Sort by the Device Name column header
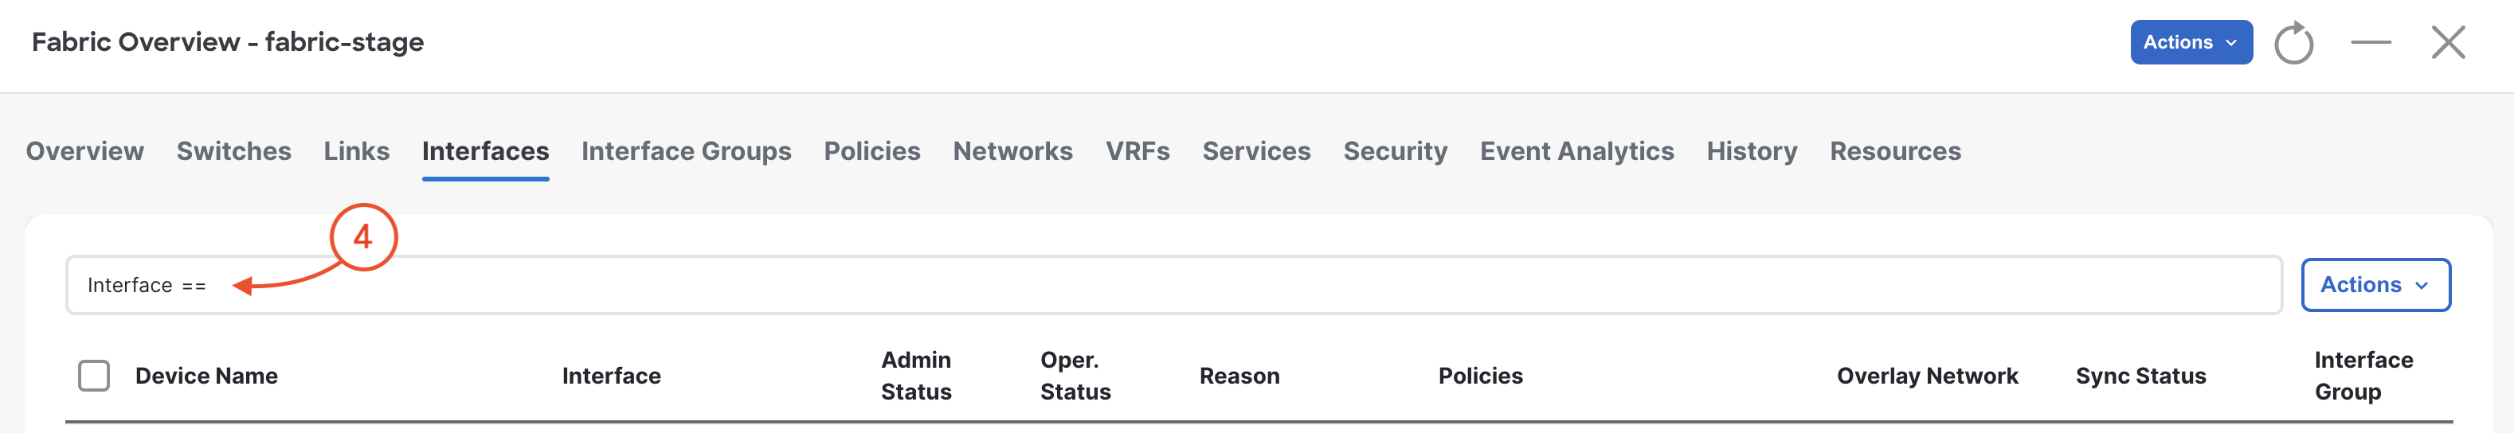2514x433 pixels. coord(206,376)
